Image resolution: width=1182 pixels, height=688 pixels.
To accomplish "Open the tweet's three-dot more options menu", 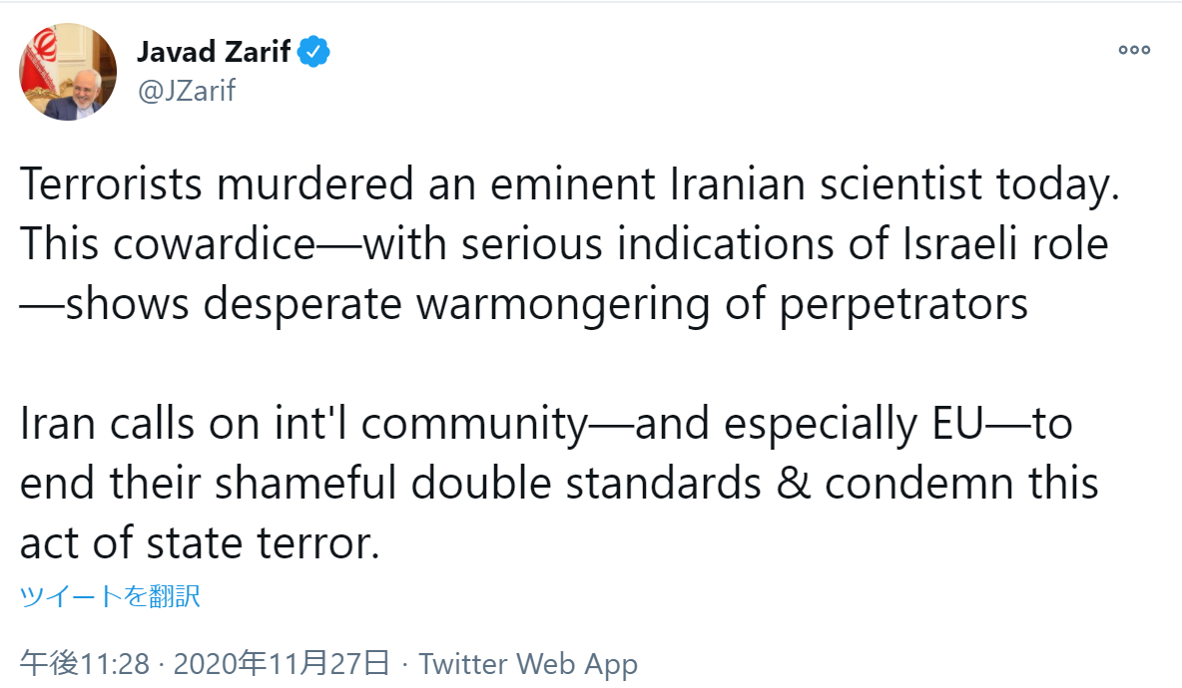I will (1134, 50).
